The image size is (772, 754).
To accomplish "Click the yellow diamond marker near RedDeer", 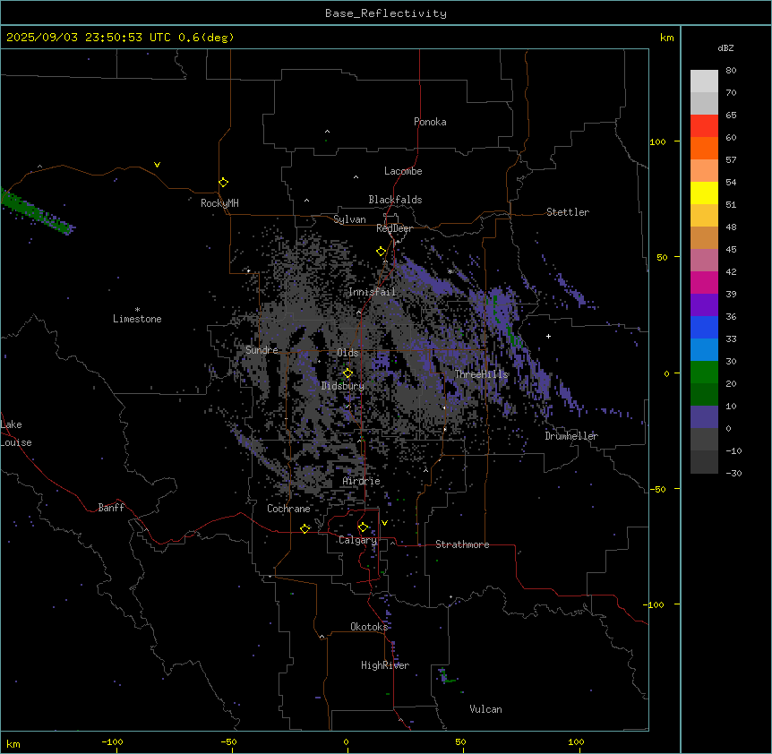I will pos(381,252).
